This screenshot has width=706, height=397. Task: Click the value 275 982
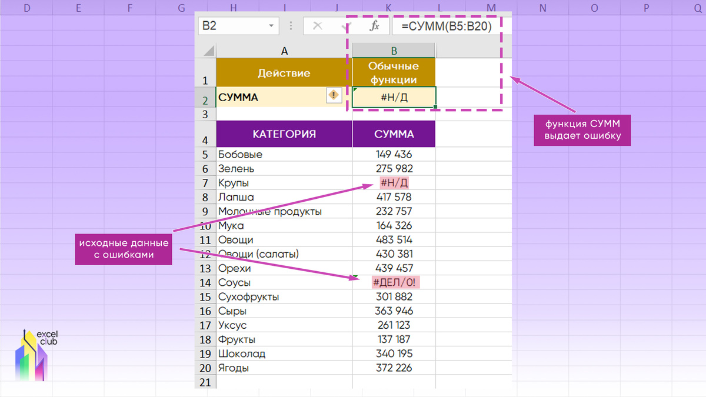(x=394, y=169)
